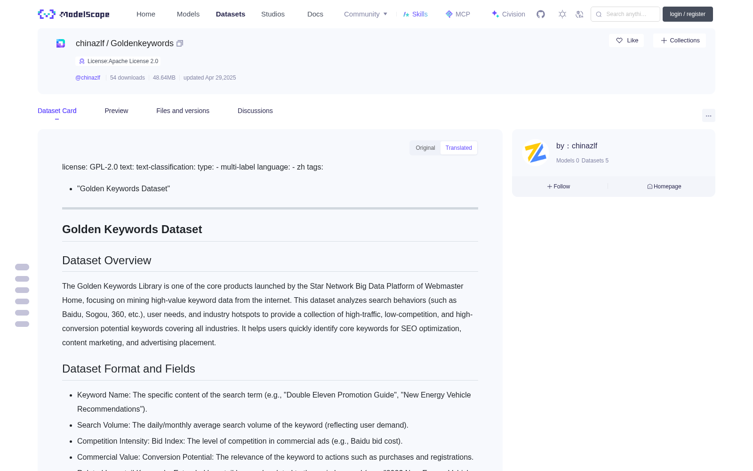The width and height of the screenshot is (753, 471).
Task: Open the Docs section
Action: [x=315, y=14]
